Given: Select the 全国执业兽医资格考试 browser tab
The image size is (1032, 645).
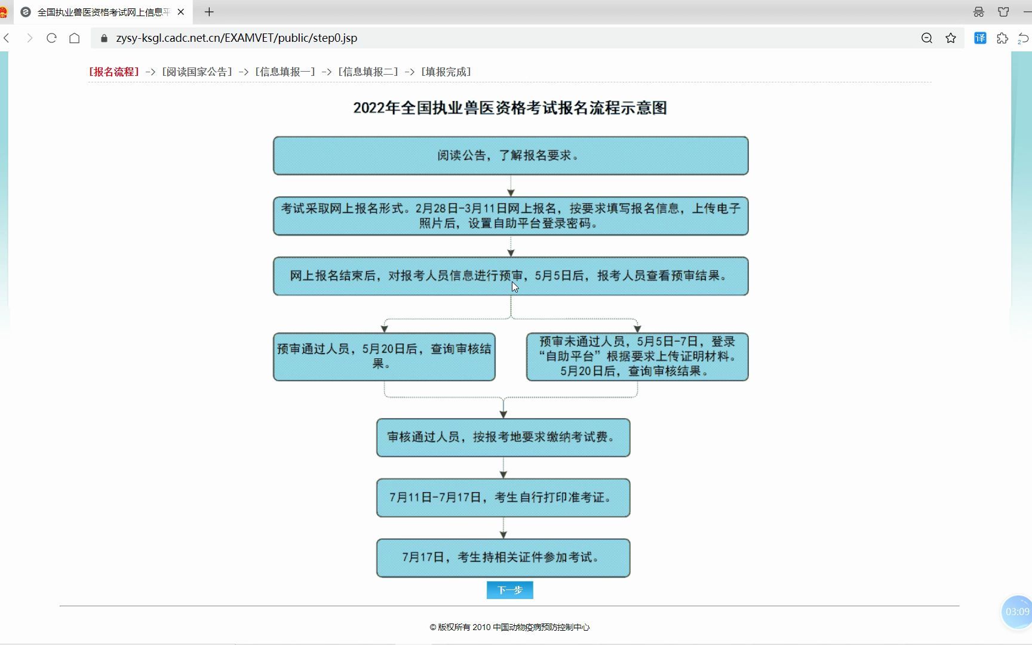Looking at the screenshot, I should coord(103,12).
